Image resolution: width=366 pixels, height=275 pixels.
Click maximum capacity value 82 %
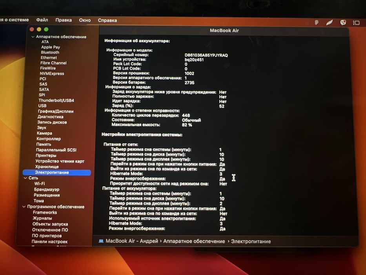pos(187,125)
